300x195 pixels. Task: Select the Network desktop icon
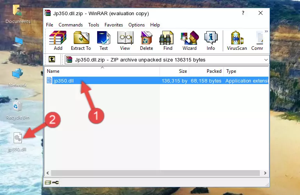tap(18, 78)
